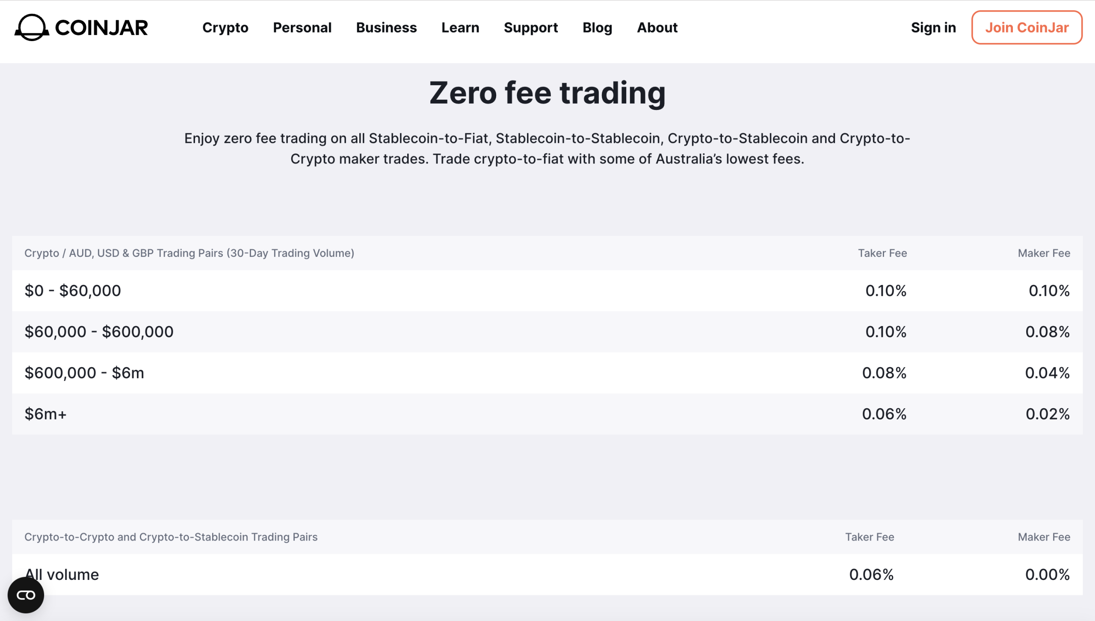Click the All volume row label

[62, 574]
